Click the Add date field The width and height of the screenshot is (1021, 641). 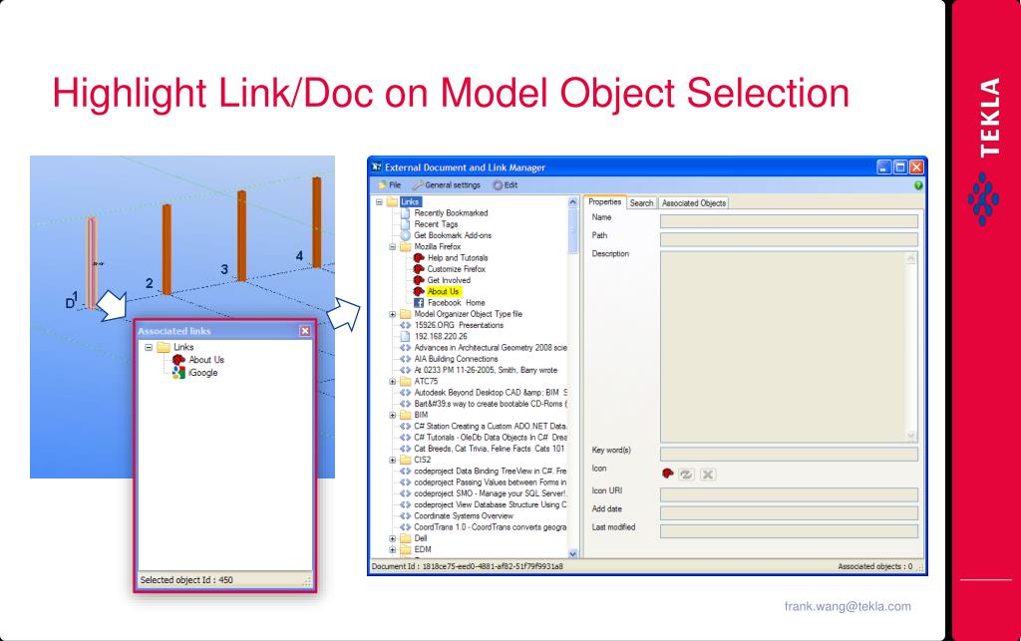[x=789, y=512]
